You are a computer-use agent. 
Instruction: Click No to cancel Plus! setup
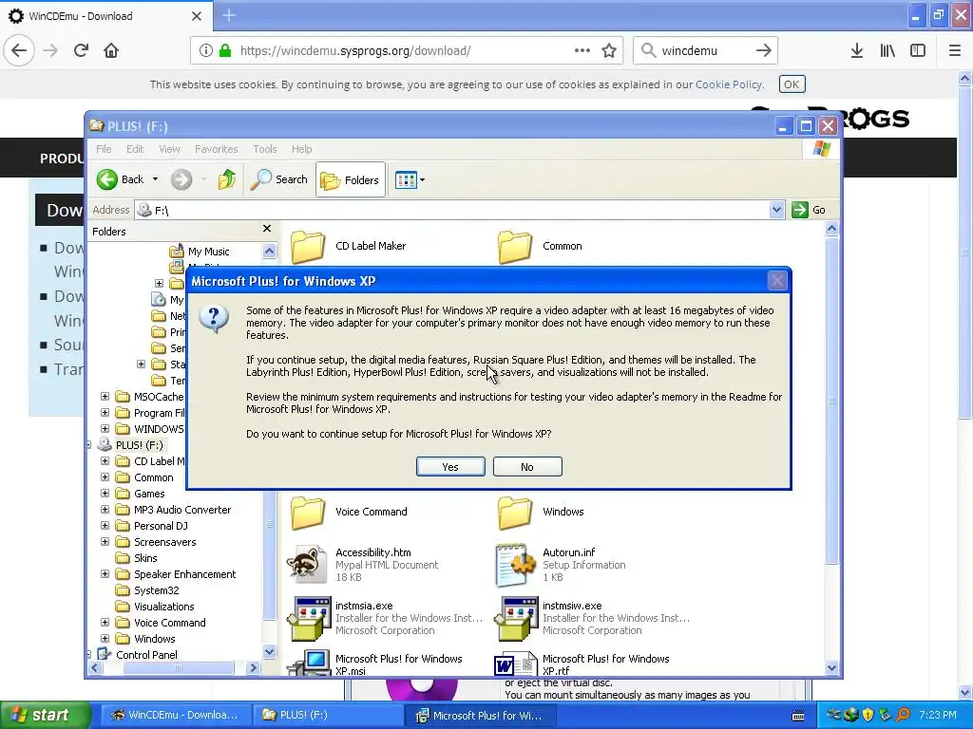click(527, 467)
